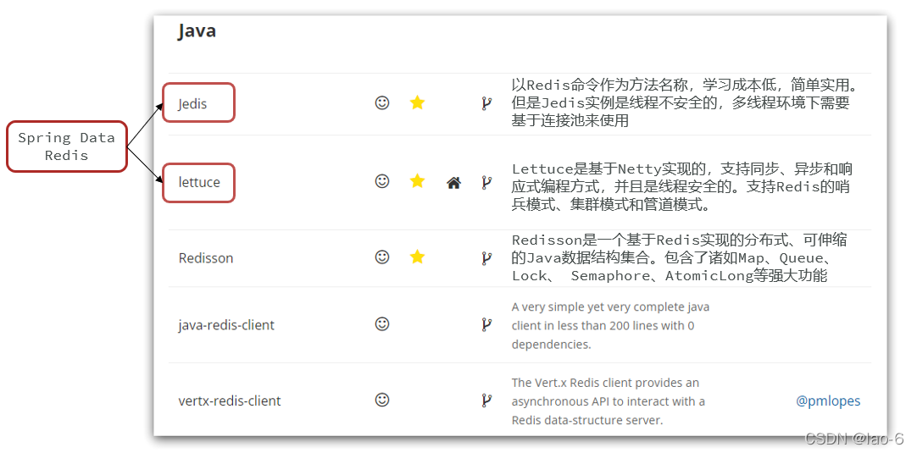This screenshot has width=917, height=453.
Task: Click the smiley icon in the Jedis row
Action: point(382,102)
